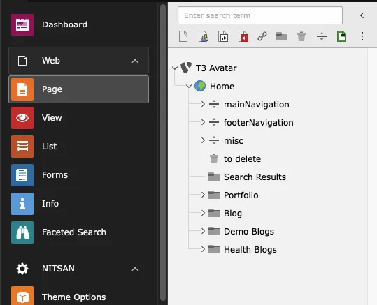Select the Blog page label
Screen dimensions: 377x305
tap(233, 214)
